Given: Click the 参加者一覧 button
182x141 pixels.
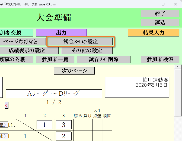Looking at the screenshot, I should pyautogui.click(x=55, y=59).
